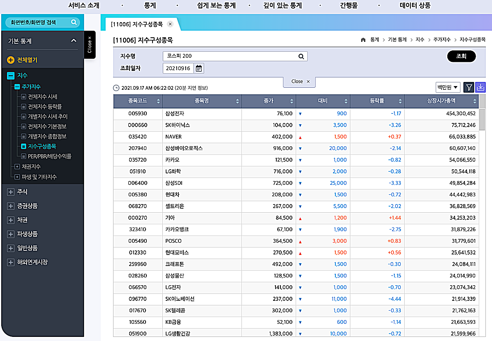Click stock code 207940
Image resolution: width=492 pixels, height=341 pixels.
click(137, 148)
